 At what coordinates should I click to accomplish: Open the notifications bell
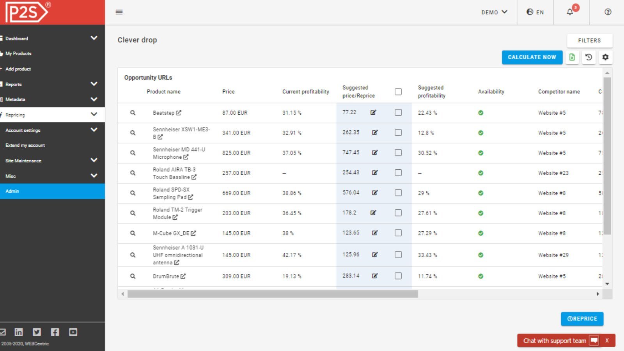click(570, 12)
